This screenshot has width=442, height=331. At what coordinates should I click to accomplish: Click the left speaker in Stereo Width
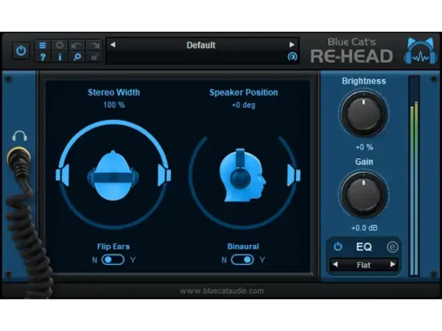(x=63, y=175)
